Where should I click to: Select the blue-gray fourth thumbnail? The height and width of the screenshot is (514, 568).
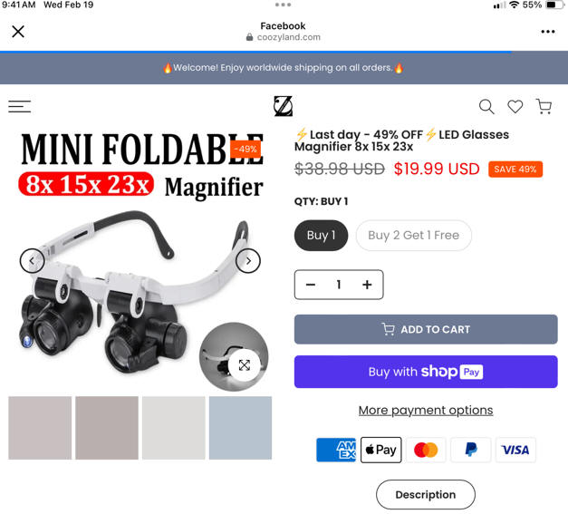240,428
